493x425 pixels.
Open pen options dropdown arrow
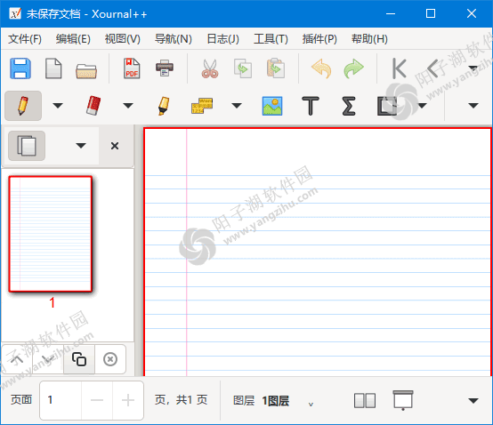pyautogui.click(x=58, y=106)
